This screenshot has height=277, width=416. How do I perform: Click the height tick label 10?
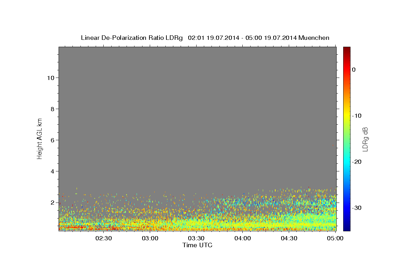(x=50, y=78)
